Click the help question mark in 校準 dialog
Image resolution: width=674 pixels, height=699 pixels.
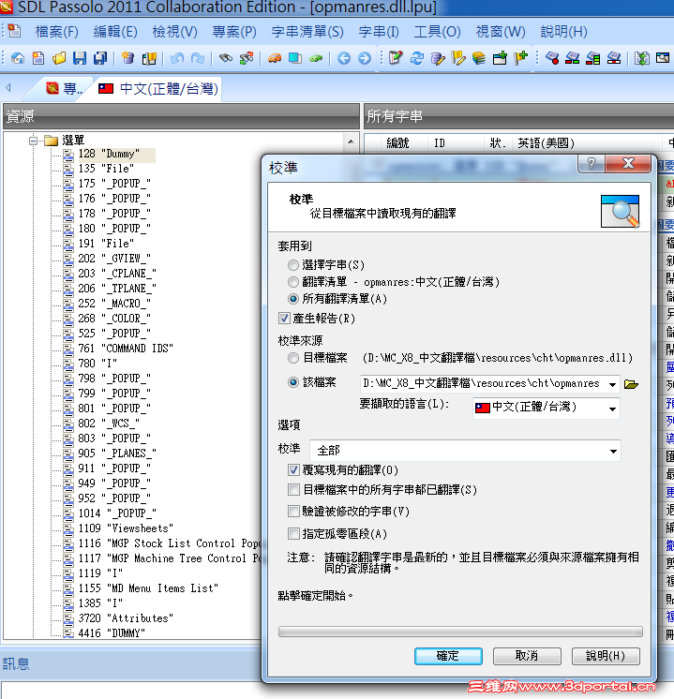(x=592, y=164)
